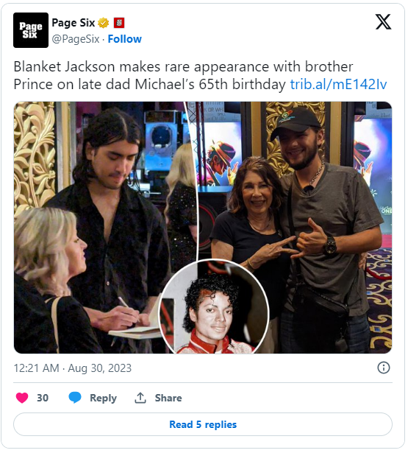408x453 pixels.
Task: Open the trib.al/mE142Iv link
Action: [x=338, y=85]
